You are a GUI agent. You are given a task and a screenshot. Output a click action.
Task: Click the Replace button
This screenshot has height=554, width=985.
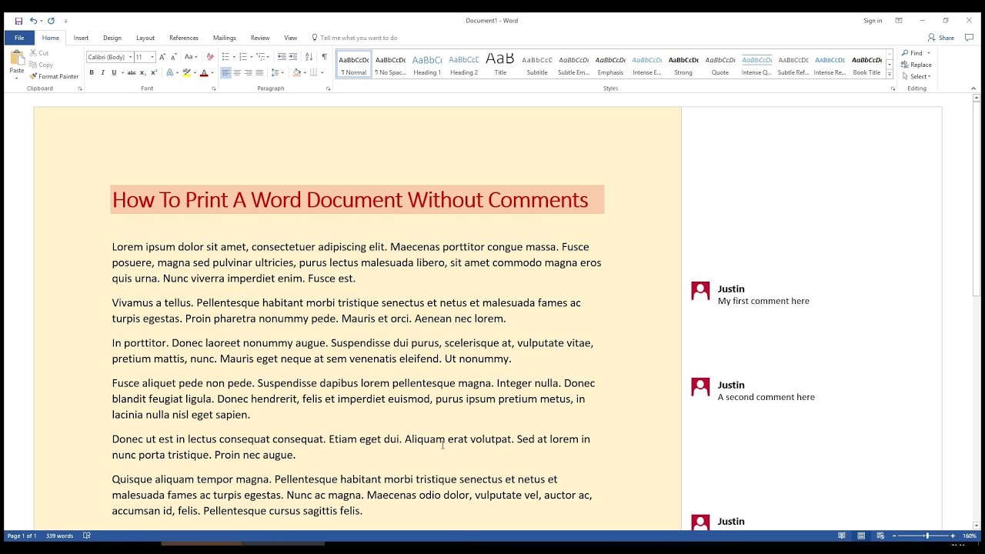(x=917, y=65)
